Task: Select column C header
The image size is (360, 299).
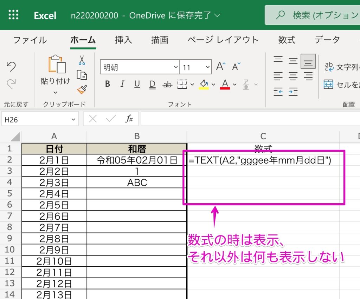Action: tap(263, 136)
